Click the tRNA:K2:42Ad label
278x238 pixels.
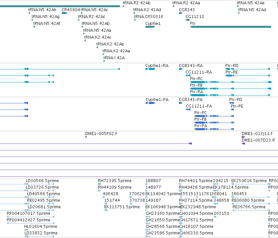(147, 10)
